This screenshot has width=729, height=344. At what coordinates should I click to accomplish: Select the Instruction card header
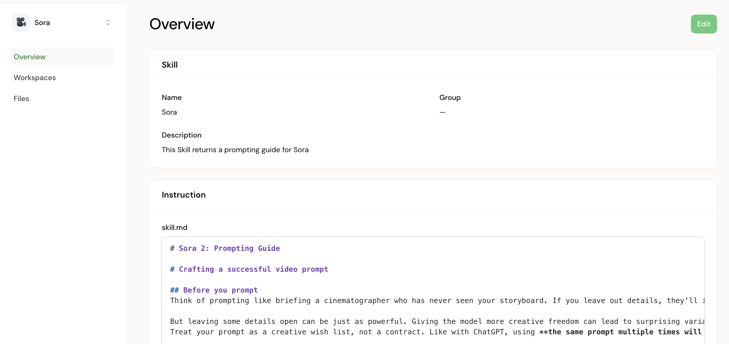[x=183, y=195]
